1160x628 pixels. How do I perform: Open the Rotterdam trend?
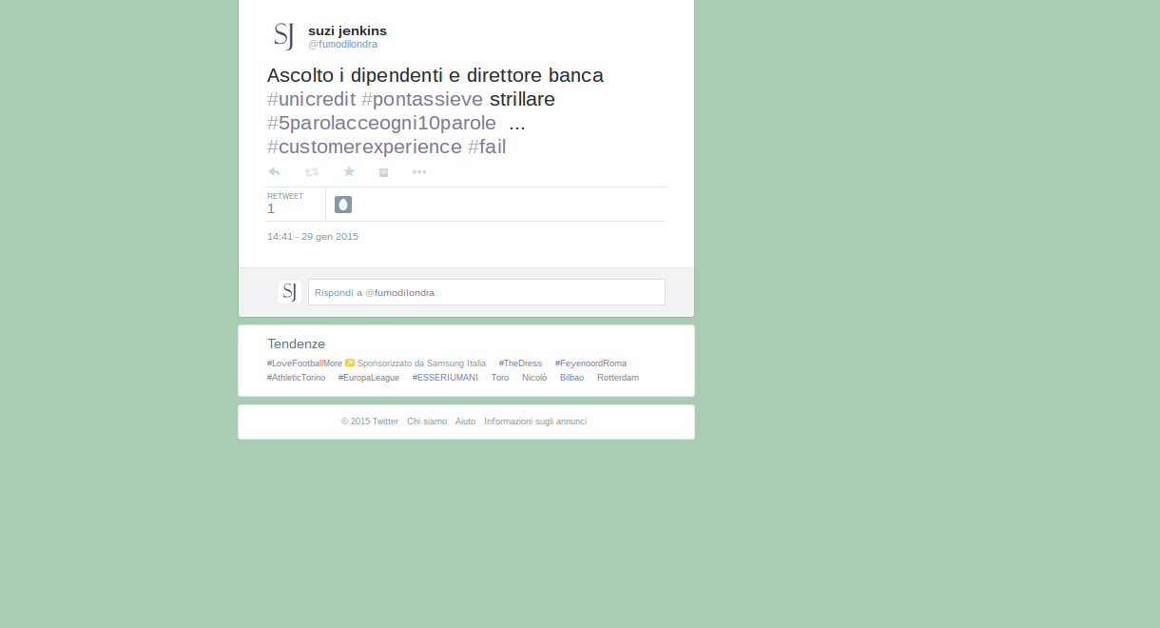tap(618, 378)
